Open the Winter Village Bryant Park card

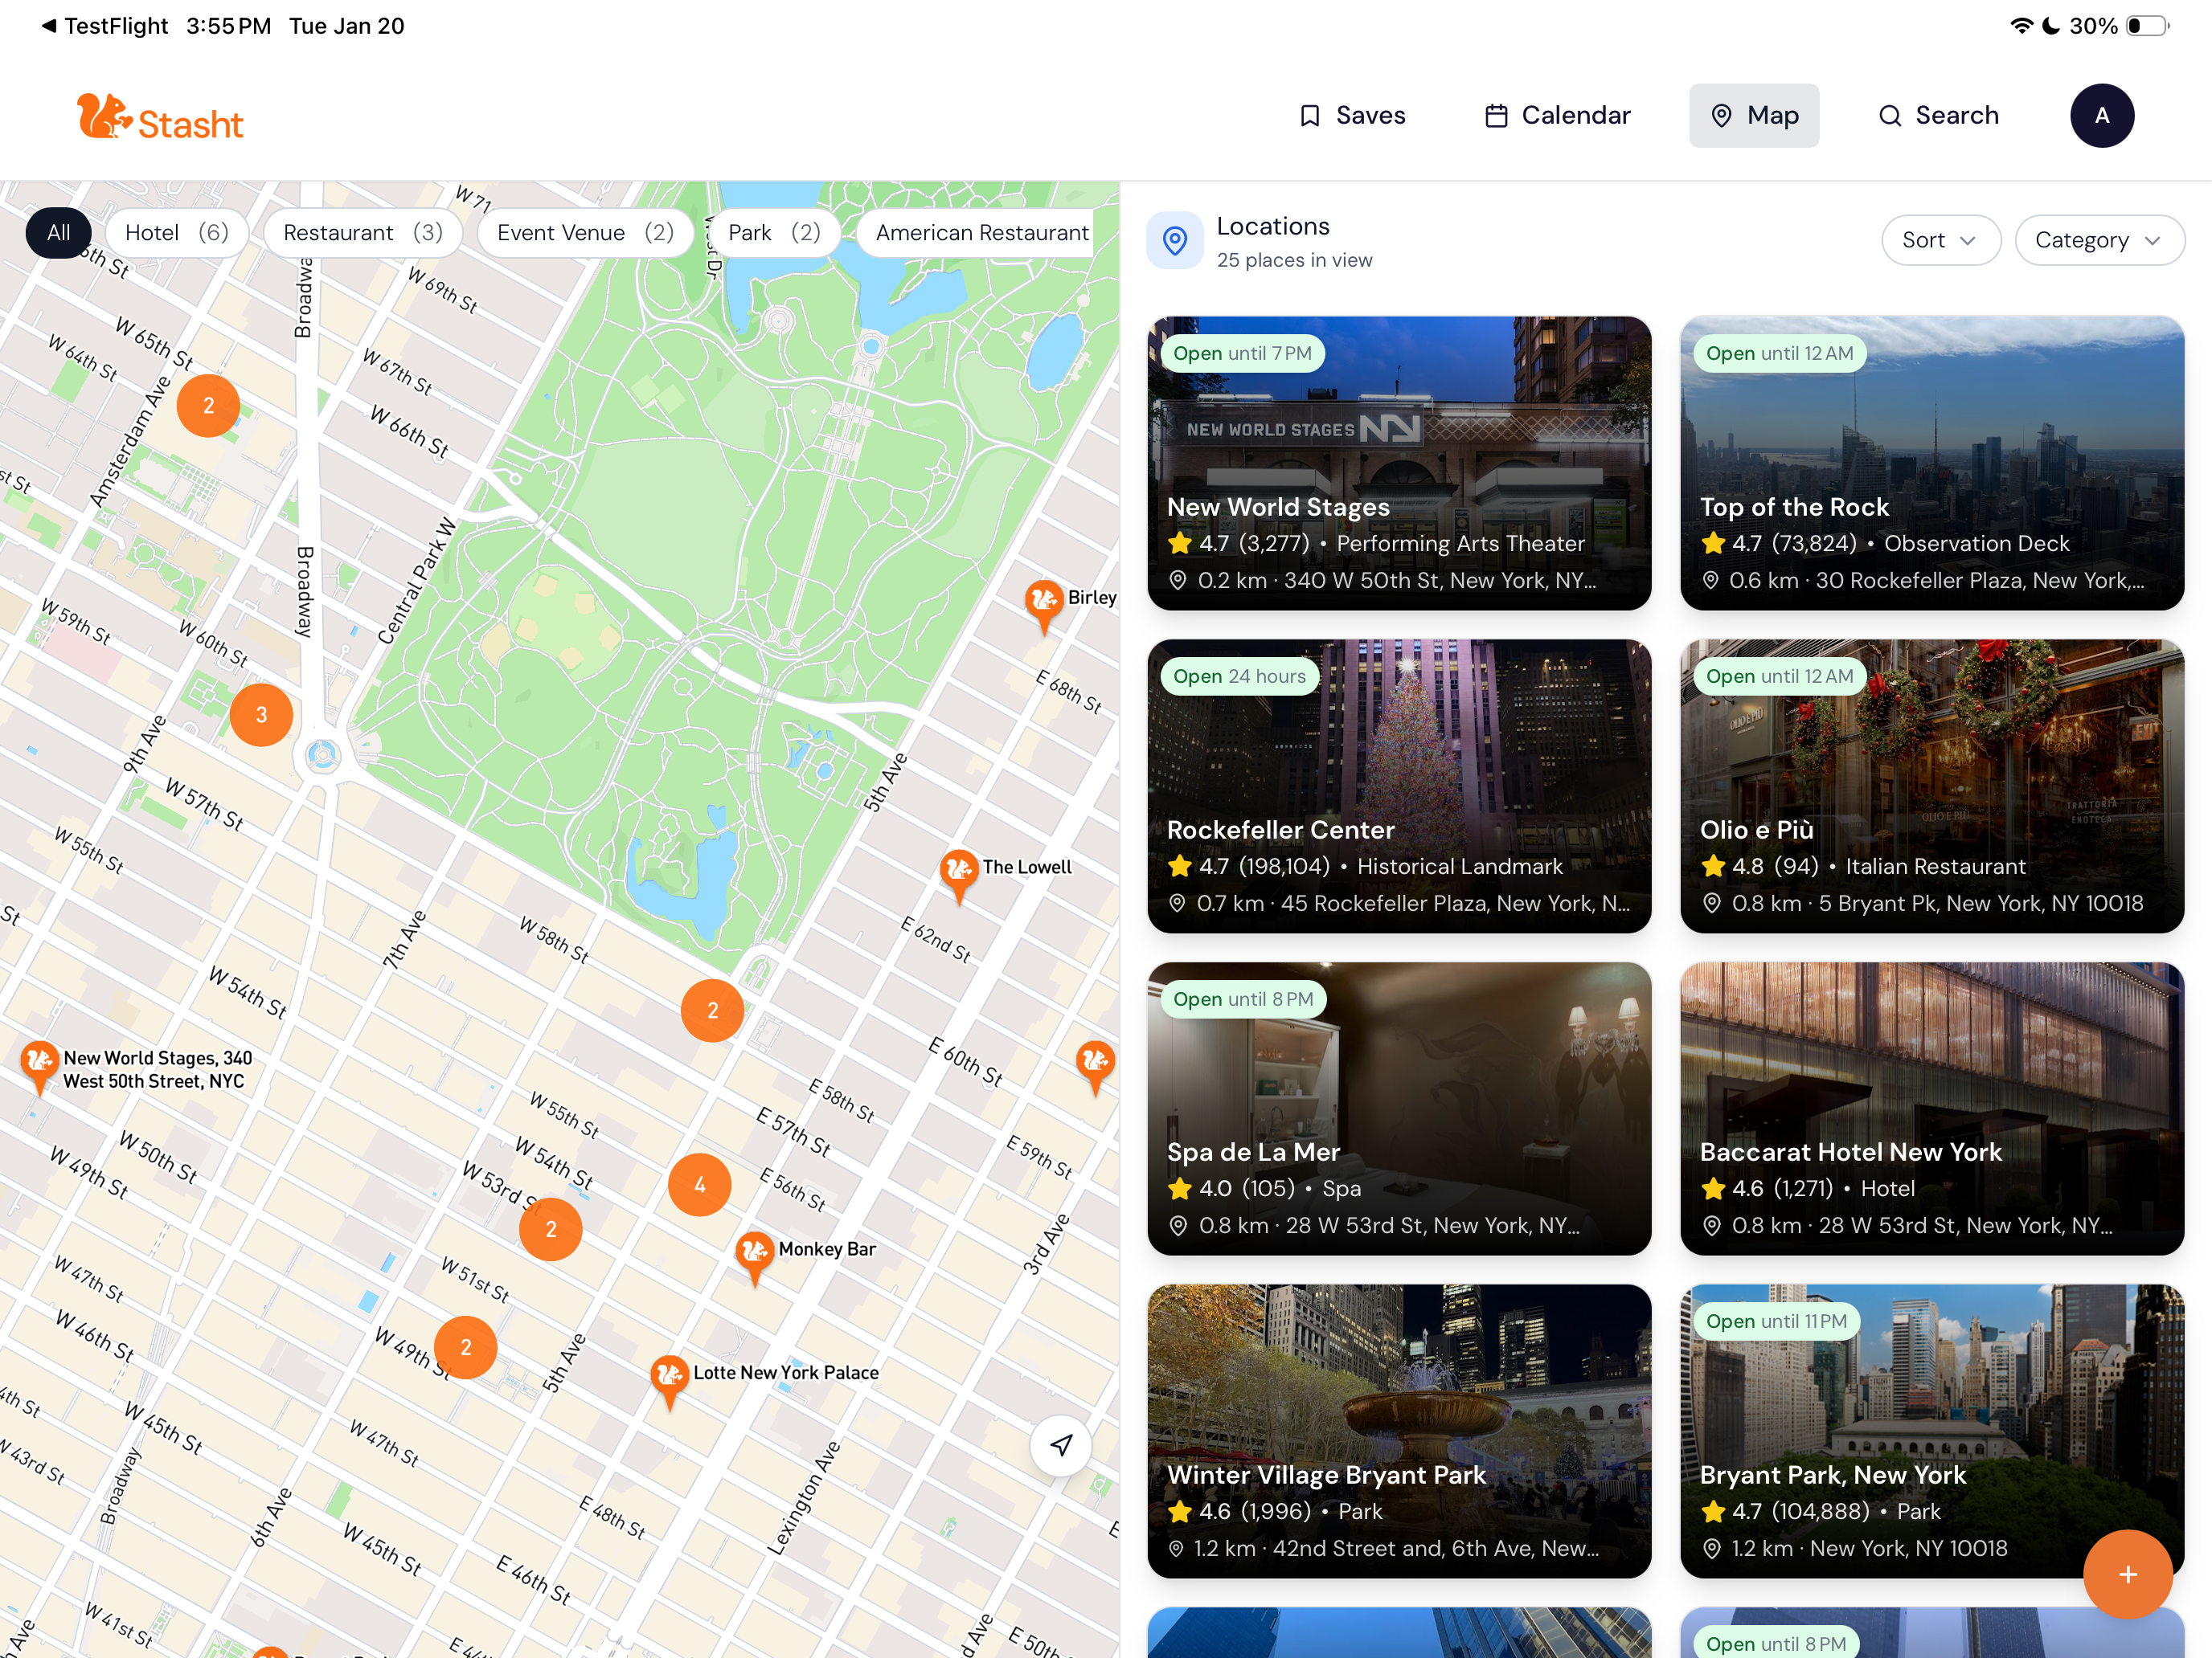tap(1399, 1431)
